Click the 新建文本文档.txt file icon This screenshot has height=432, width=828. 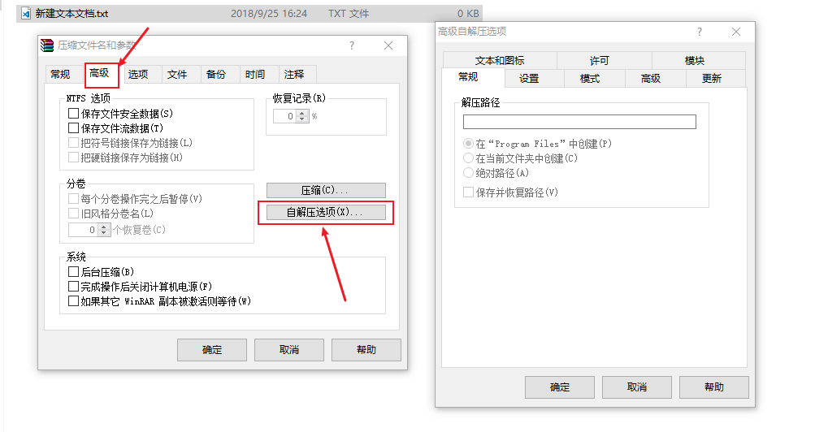pyautogui.click(x=25, y=14)
